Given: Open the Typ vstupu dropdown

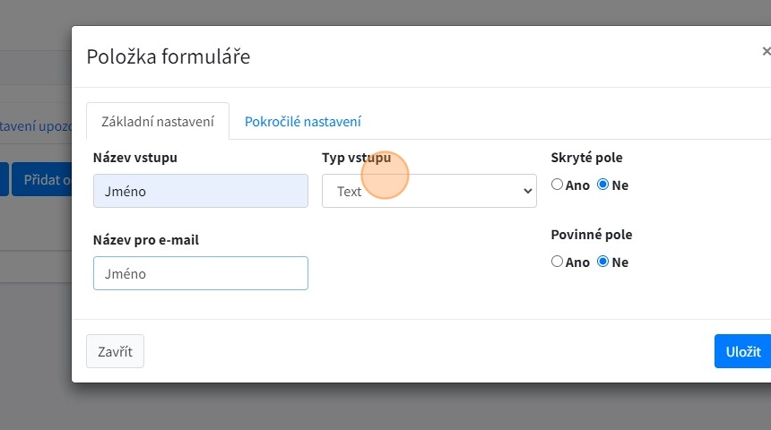Looking at the screenshot, I should [429, 191].
